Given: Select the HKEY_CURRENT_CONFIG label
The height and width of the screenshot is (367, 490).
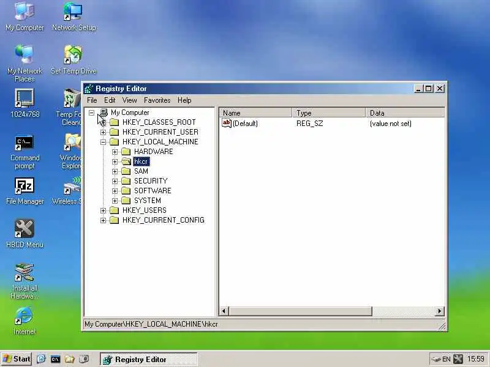Looking at the screenshot, I should point(164,220).
